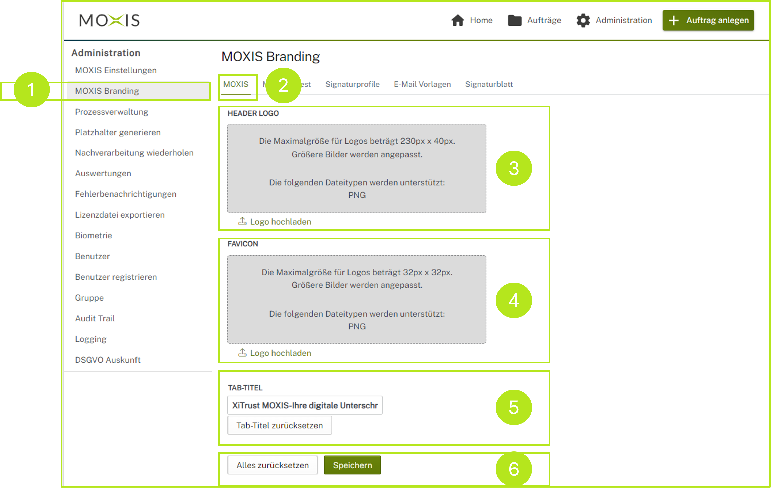Click the Aufträge folder icon
Viewport: 771px width, 494px height.
tap(515, 20)
